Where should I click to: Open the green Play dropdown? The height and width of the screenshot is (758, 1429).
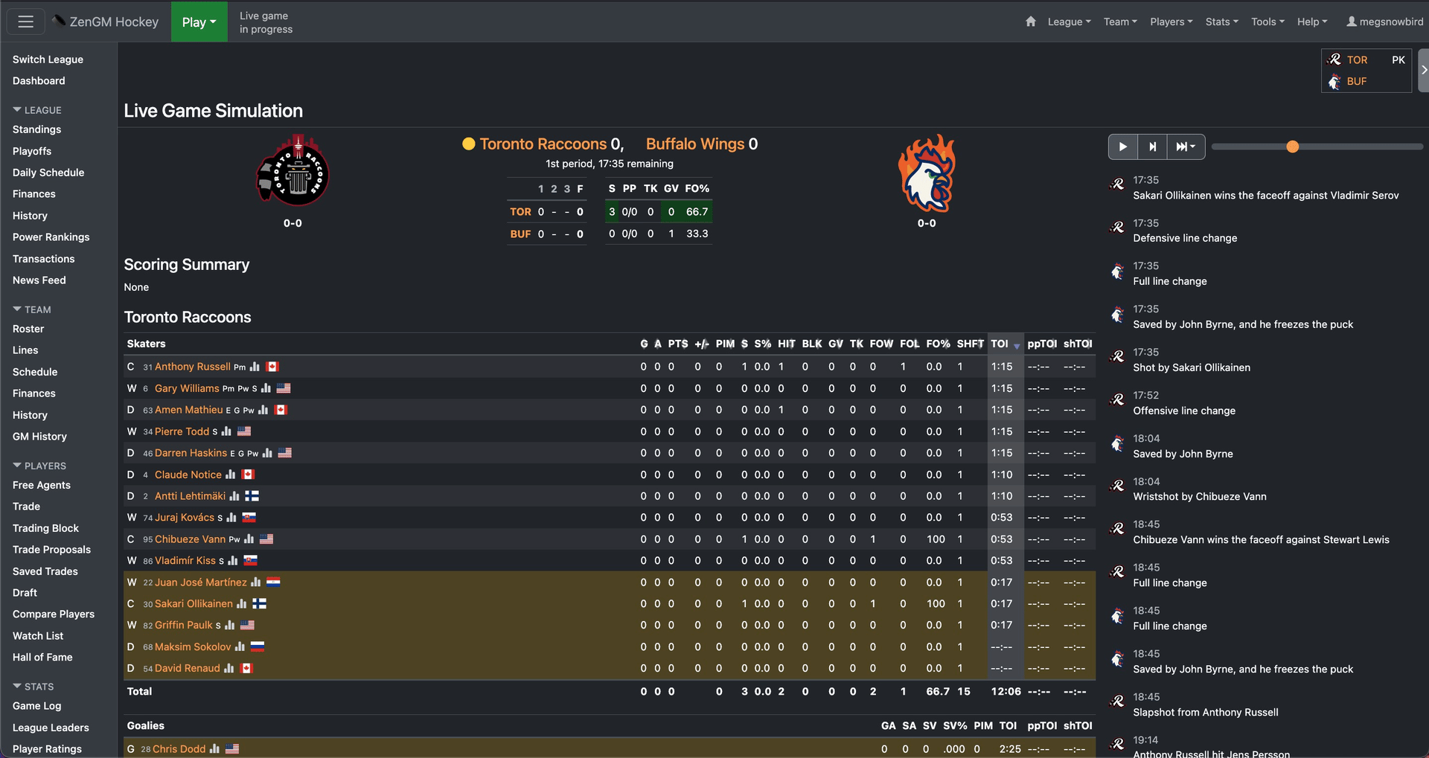[x=199, y=22]
